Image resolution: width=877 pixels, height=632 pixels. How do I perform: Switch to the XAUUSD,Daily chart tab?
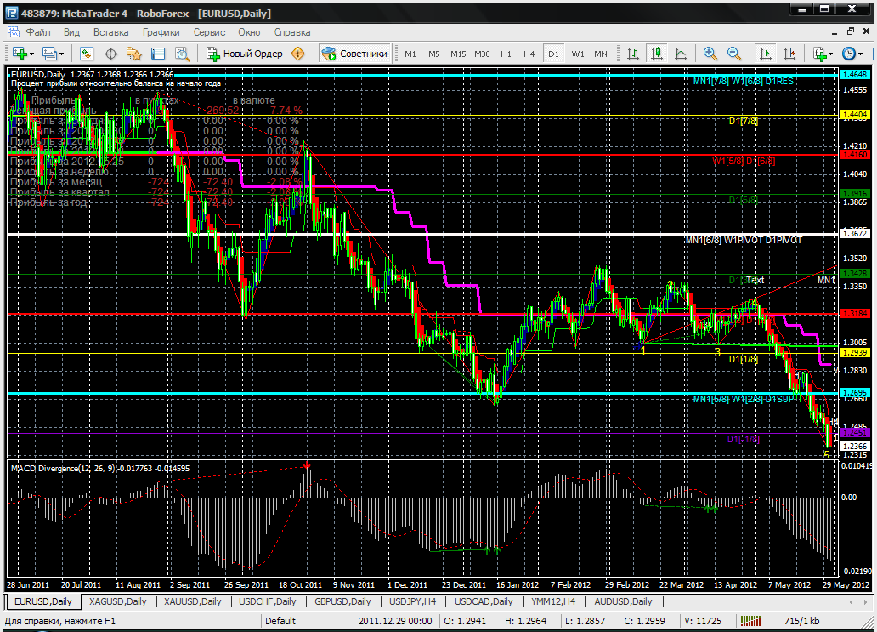tap(192, 601)
